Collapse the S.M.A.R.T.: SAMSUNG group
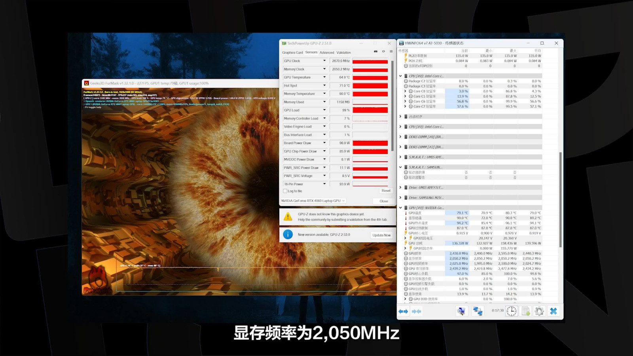The height and width of the screenshot is (356, 633). 400,167
